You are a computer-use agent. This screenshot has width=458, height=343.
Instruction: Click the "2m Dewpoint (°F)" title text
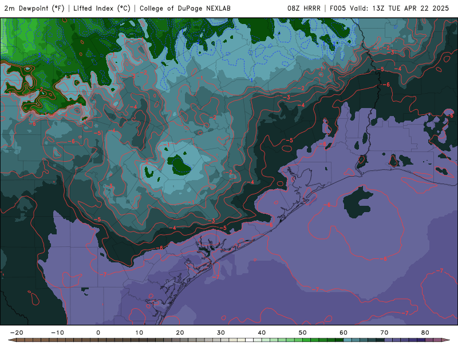point(34,9)
